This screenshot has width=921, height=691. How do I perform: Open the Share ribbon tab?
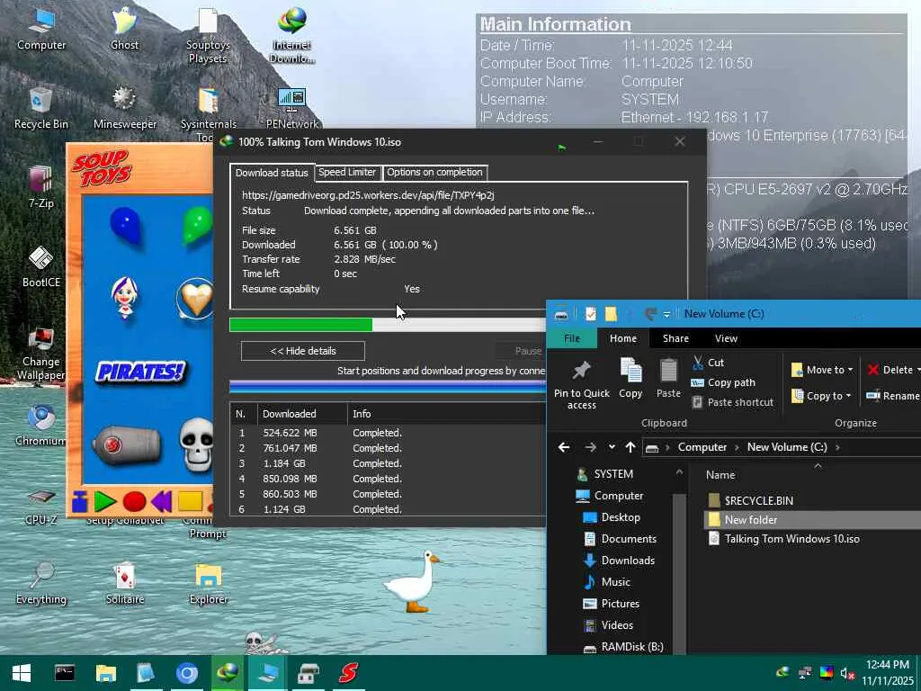tap(675, 338)
